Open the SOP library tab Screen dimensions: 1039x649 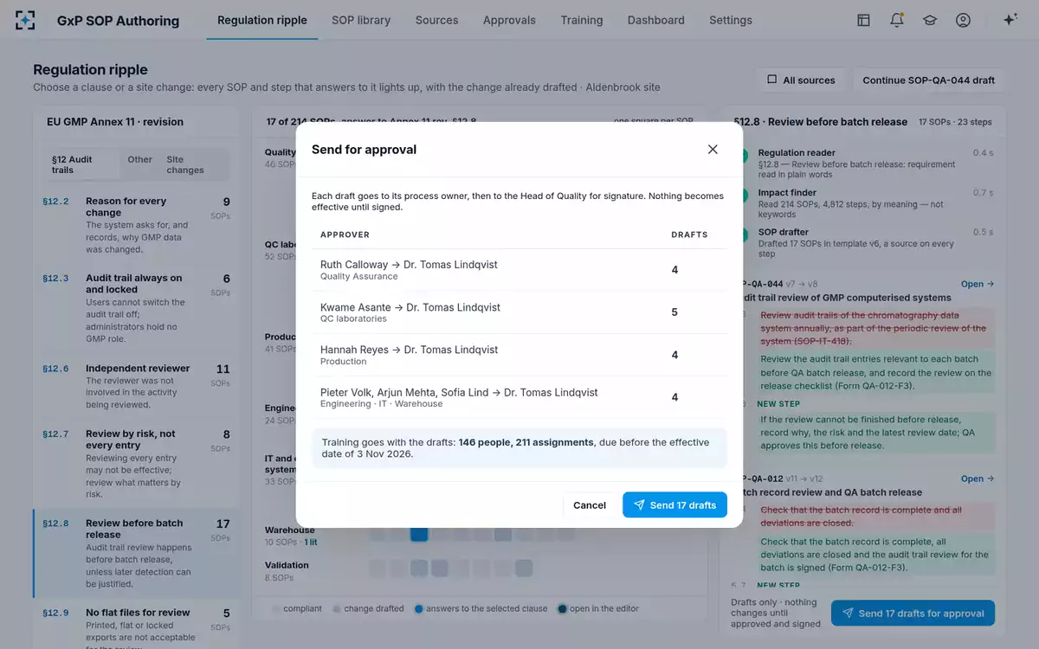[x=361, y=20]
